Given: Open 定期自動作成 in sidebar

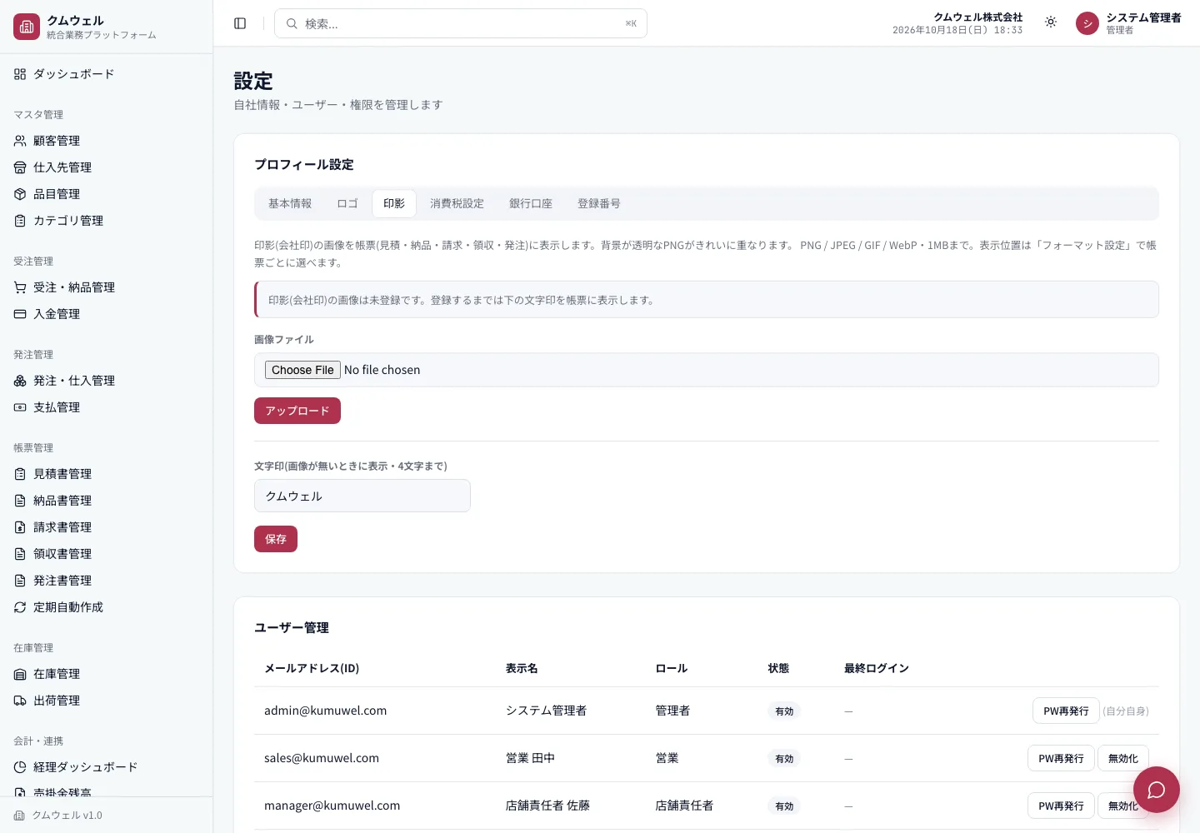Looking at the screenshot, I should pos(106,607).
